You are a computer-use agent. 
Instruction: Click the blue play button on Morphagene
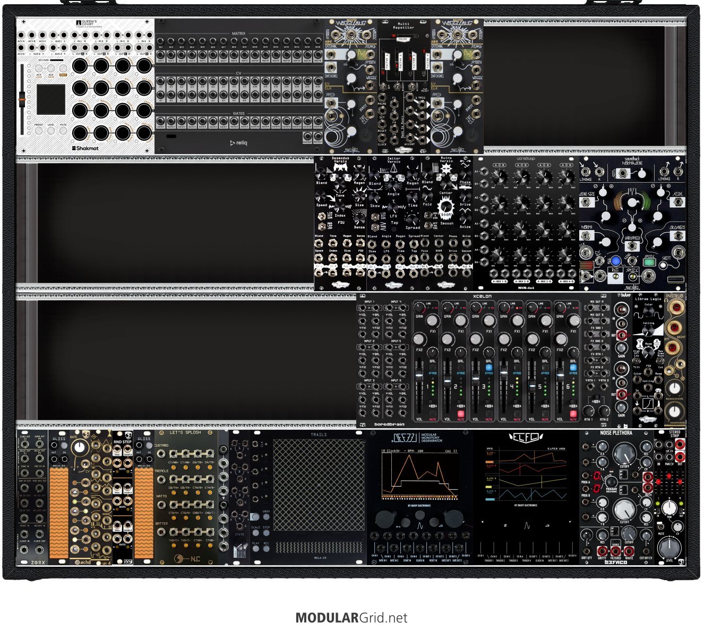(615, 261)
